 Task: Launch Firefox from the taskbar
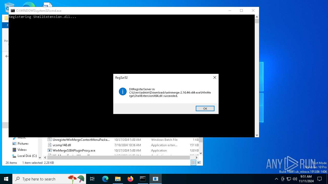(x=130, y=179)
